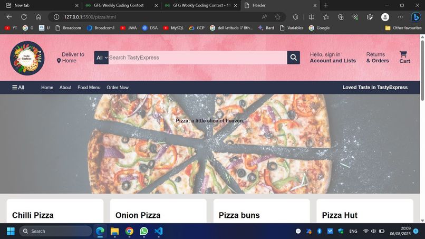Open the GCP bookmark
This screenshot has width=425, height=239.
coord(197,27)
